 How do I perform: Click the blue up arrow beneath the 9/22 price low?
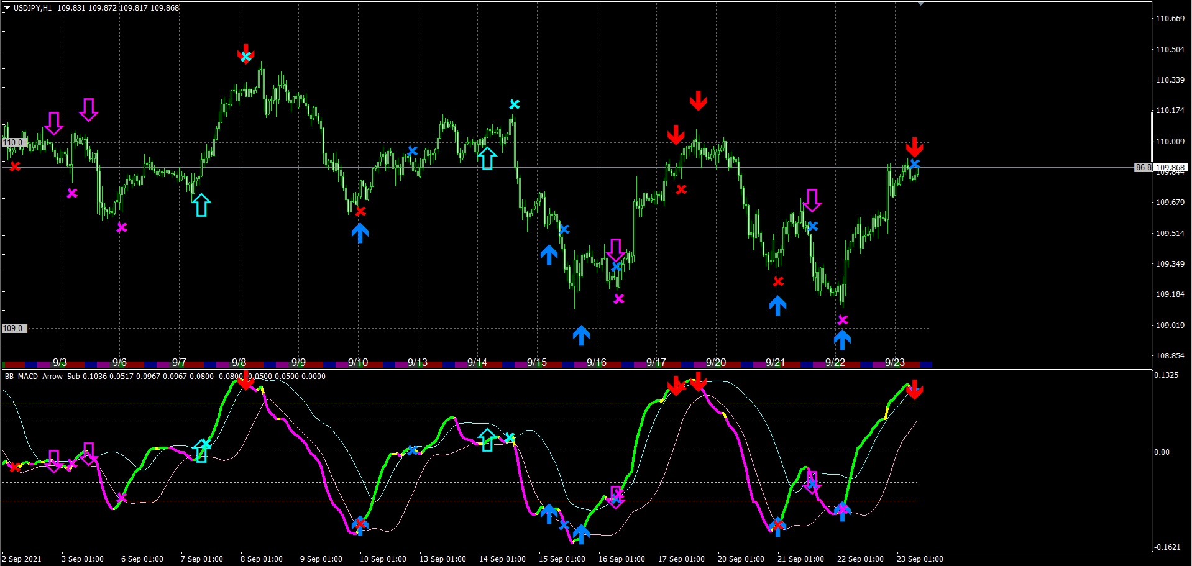point(842,339)
